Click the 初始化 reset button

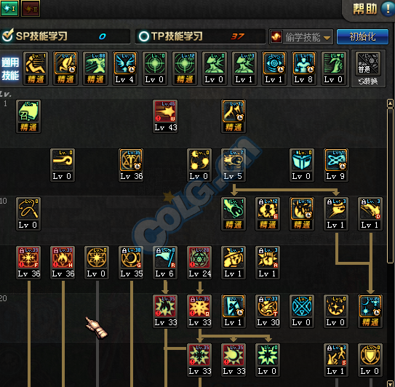click(x=362, y=37)
